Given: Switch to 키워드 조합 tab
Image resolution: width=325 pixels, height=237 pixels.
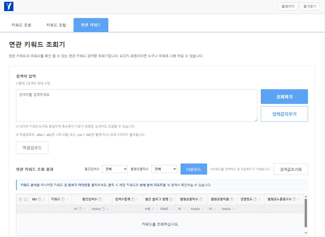Looking at the screenshot, I should 56,25.
